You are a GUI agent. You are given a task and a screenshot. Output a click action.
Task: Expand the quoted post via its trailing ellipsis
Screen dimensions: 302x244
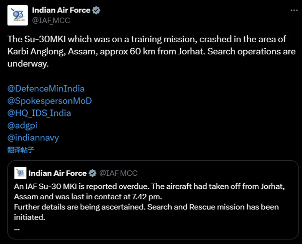click(x=17, y=227)
